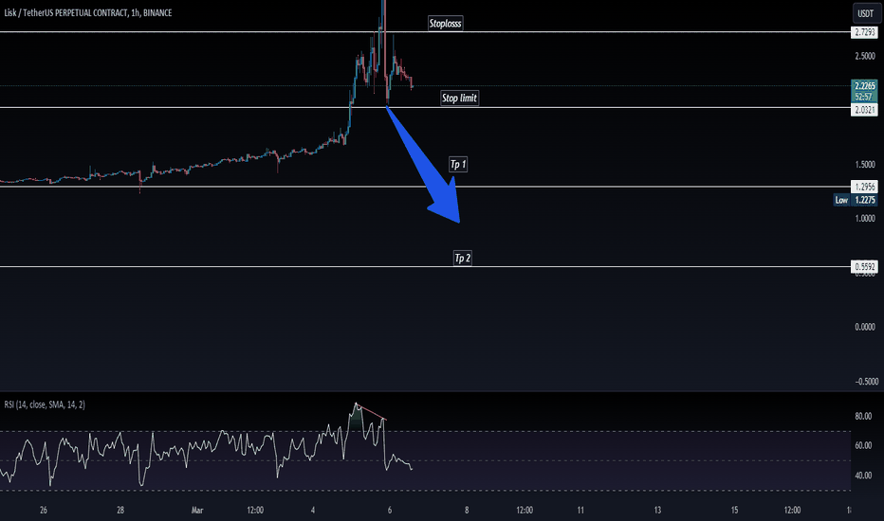Screen dimensions: 884x521
Task: Select the Tp 2 label
Action: (462, 258)
